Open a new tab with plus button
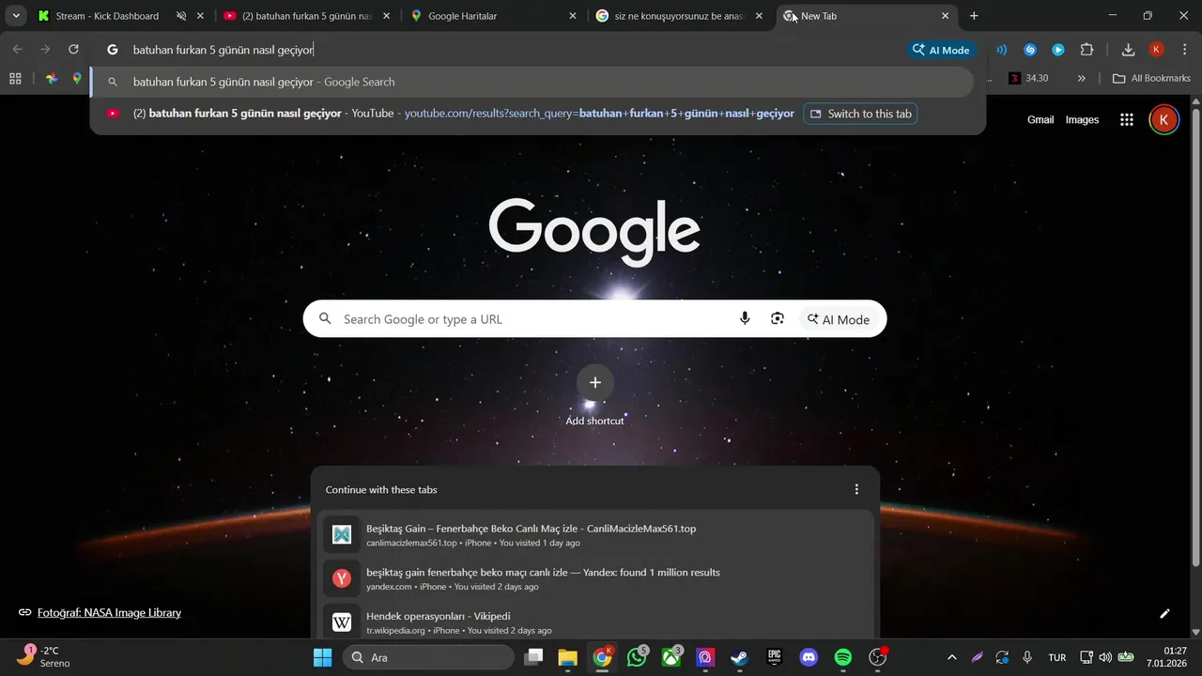1202x676 pixels. tap(974, 16)
